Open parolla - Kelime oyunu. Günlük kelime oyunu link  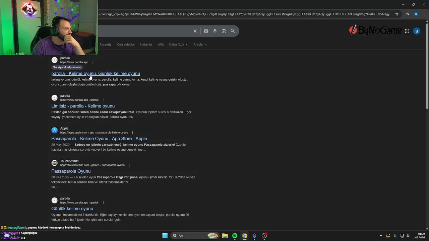tap(96, 73)
